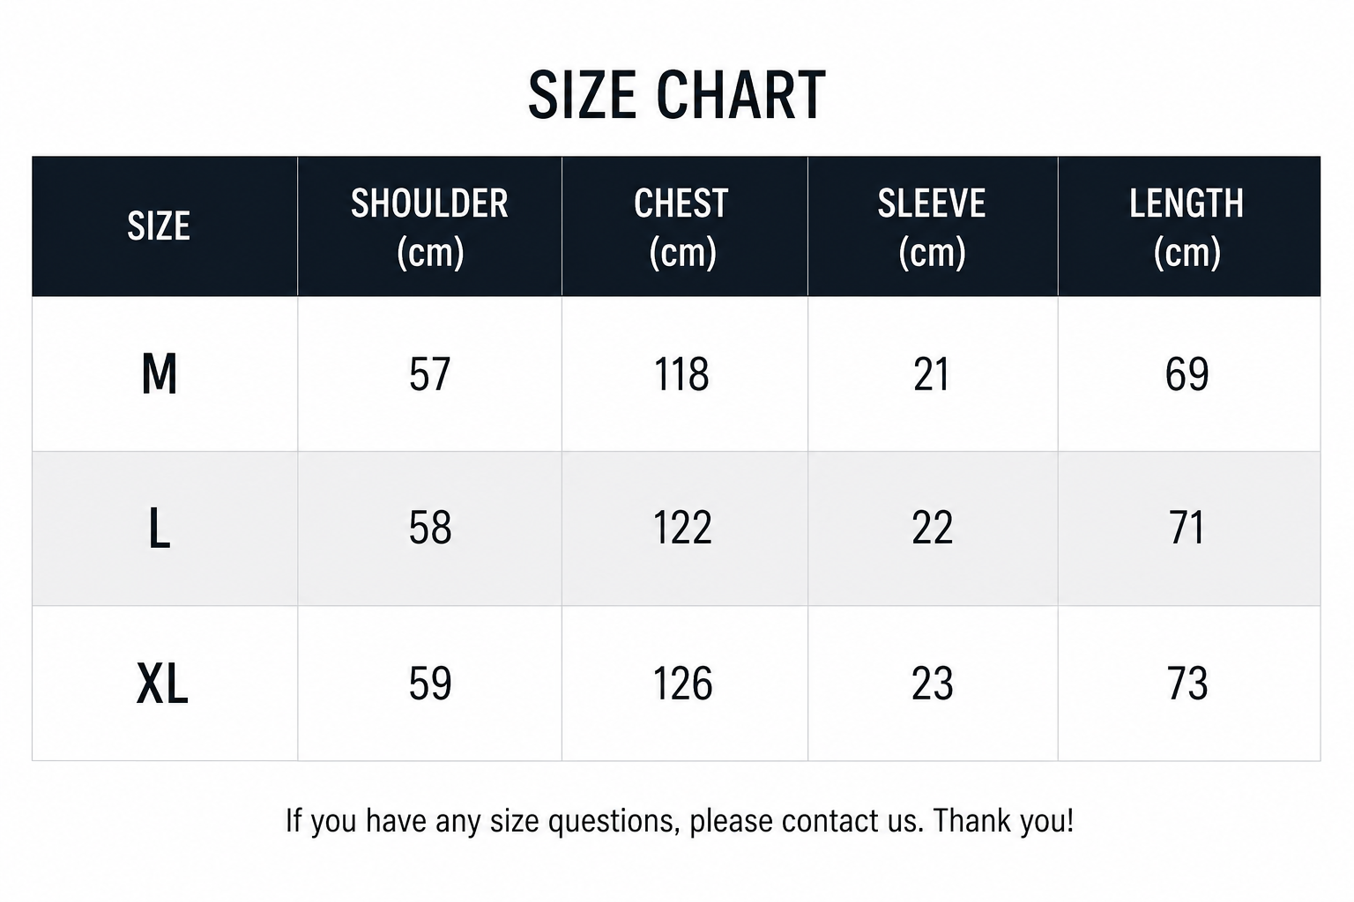The width and height of the screenshot is (1354, 902).
Task: Click length value 69 for size M
Action: 1187,374
